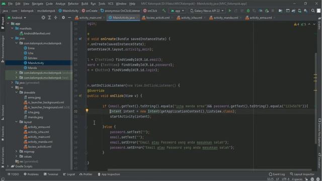Image resolution: width=322 pixels, height=181 pixels.
Task: Open the Structure sidebar tool button
Action: pyautogui.click(x=3, y=113)
